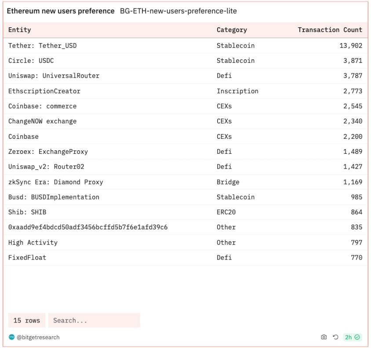Click the 15 rows count label
This screenshot has height=348, width=371.
[x=27, y=320]
